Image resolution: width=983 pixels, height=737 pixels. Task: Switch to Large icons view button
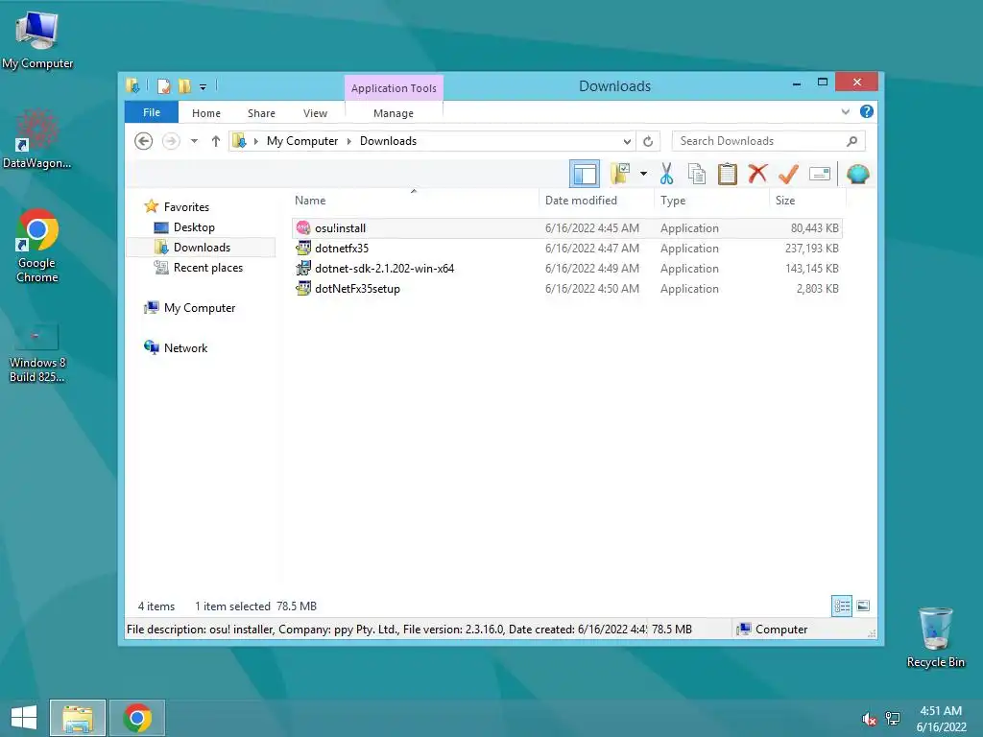click(x=863, y=606)
